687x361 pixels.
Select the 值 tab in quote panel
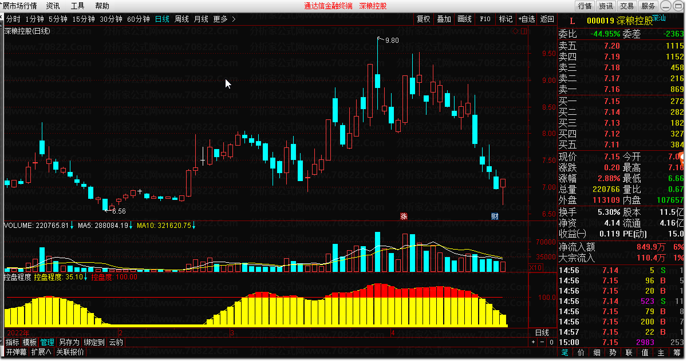tap(646, 352)
